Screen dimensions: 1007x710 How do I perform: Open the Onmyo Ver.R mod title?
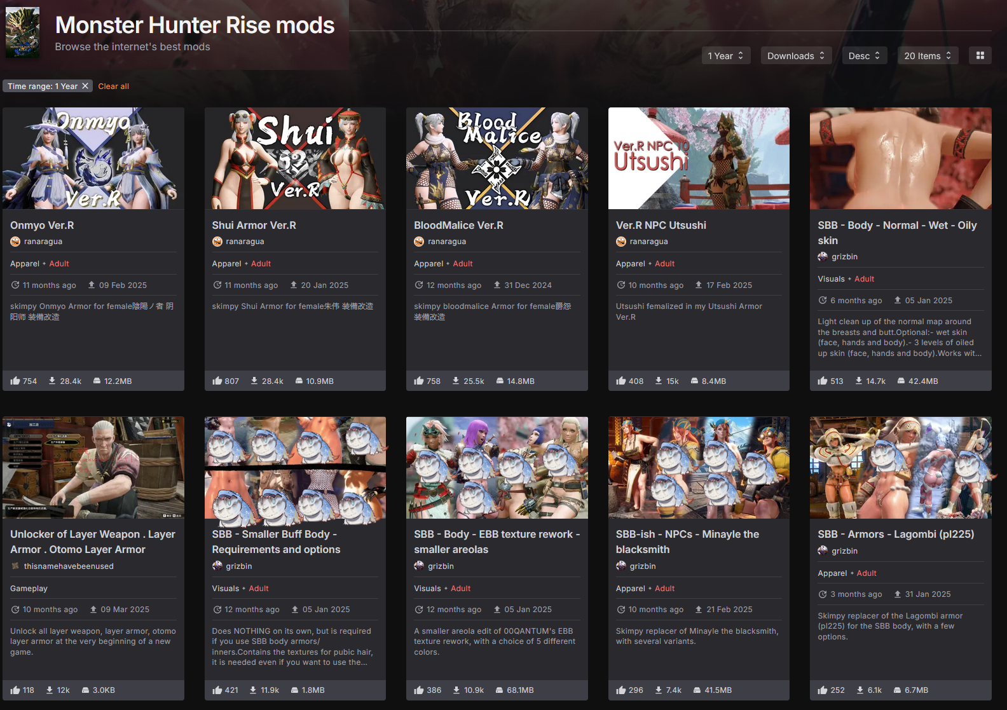pyautogui.click(x=42, y=225)
